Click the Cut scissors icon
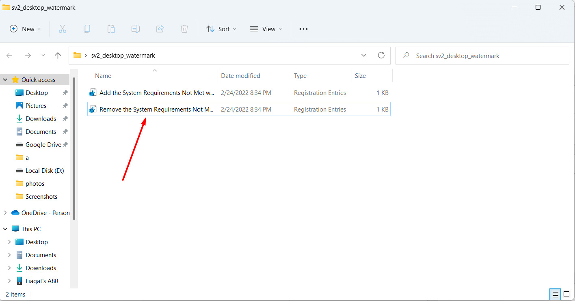575x301 pixels. 62,29
